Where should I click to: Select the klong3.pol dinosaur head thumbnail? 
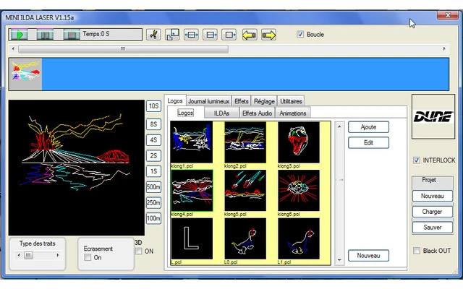point(299,142)
